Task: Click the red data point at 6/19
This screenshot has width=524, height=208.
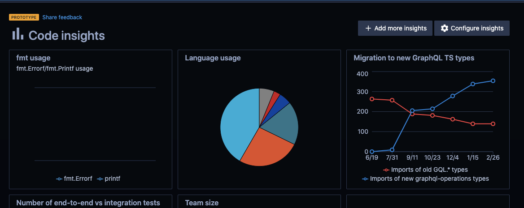Action: (x=371, y=99)
